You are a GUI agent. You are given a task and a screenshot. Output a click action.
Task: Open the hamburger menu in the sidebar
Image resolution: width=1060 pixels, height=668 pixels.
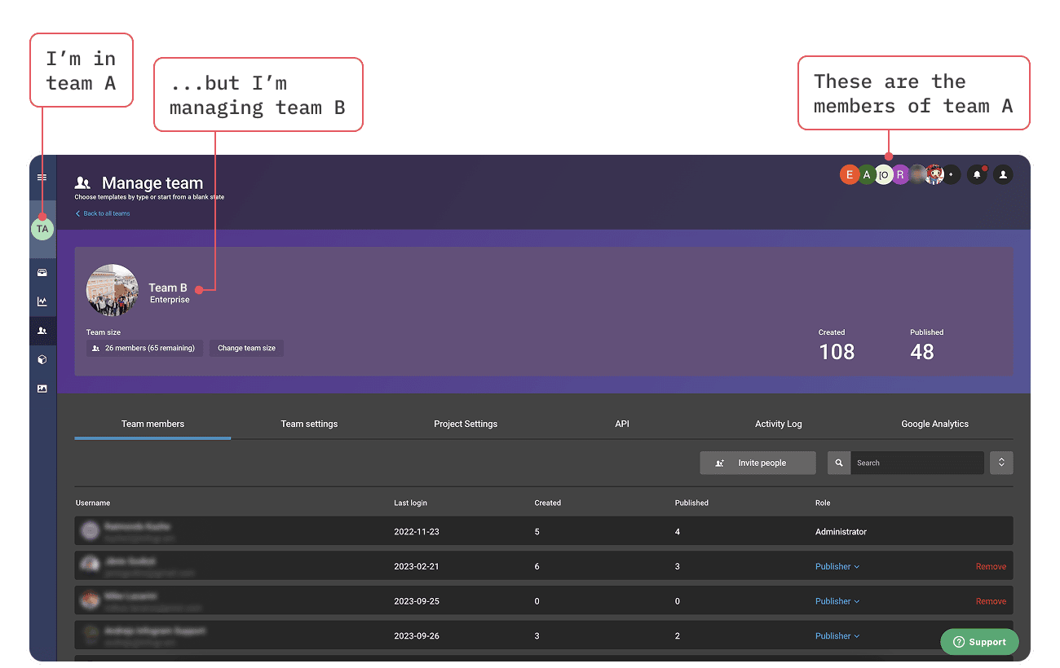tap(42, 178)
